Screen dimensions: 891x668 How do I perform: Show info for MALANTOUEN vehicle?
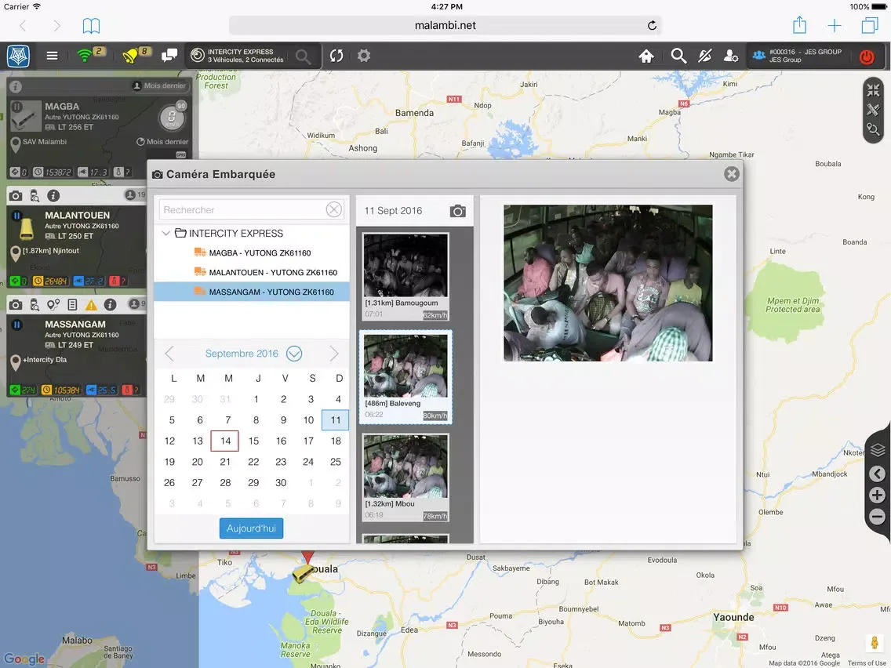click(x=53, y=196)
